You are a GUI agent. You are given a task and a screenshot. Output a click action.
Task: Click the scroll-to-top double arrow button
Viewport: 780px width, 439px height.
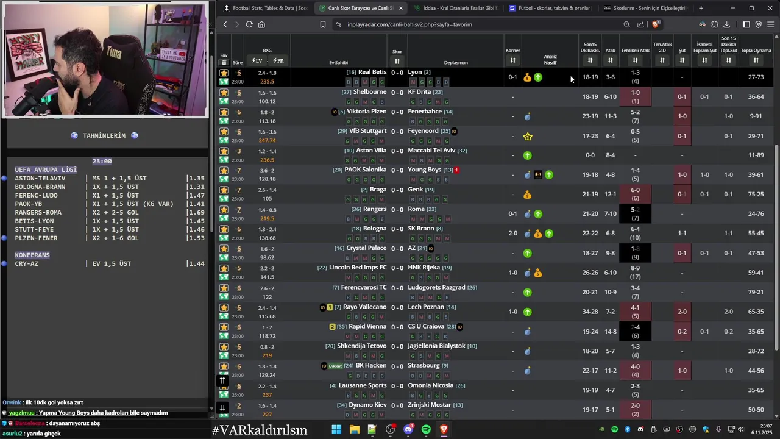[222, 380]
